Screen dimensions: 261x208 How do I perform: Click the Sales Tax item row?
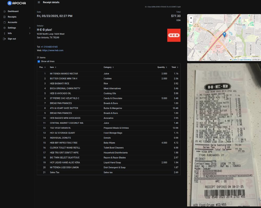(x=109, y=173)
